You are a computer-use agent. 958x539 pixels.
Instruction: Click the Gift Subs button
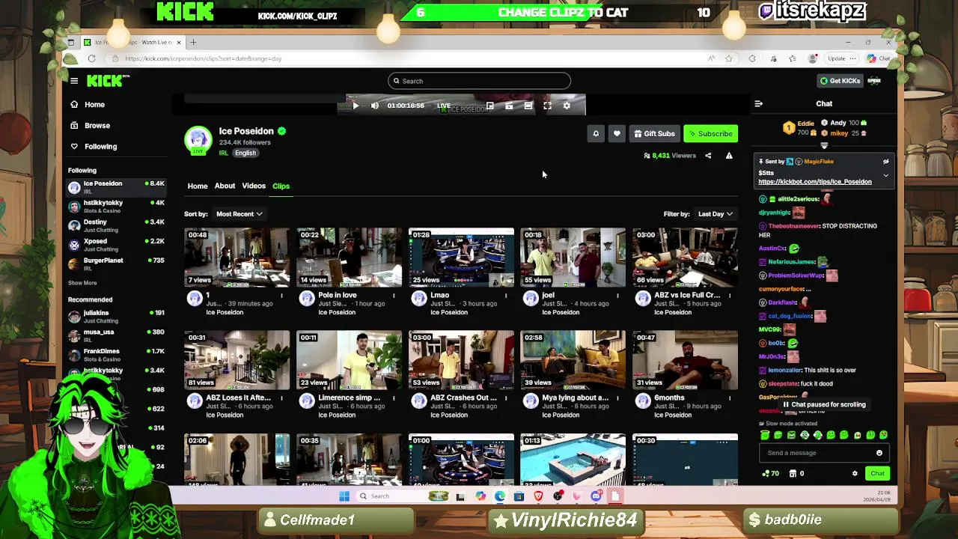coord(654,134)
